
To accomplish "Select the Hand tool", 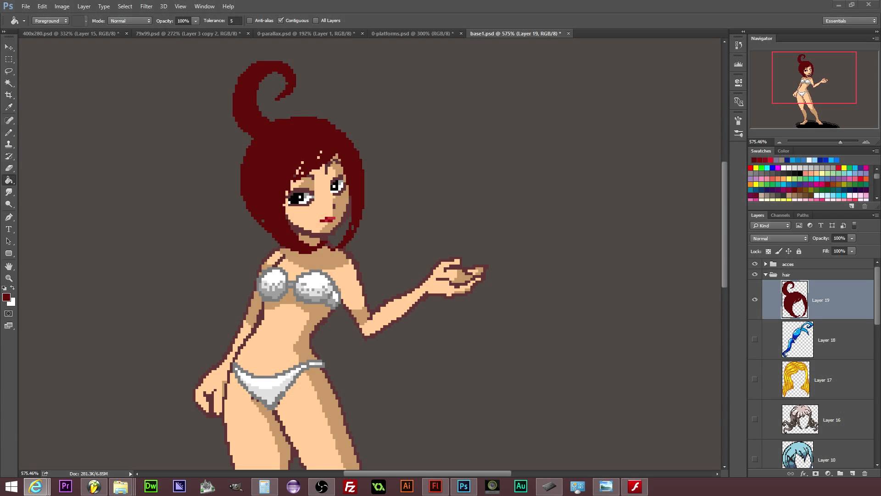I will (x=9, y=266).
